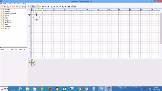Image resolution: width=162 pixels, height=91 pixels.
Task: Click the Decrease text size icon
Action: 54,7
